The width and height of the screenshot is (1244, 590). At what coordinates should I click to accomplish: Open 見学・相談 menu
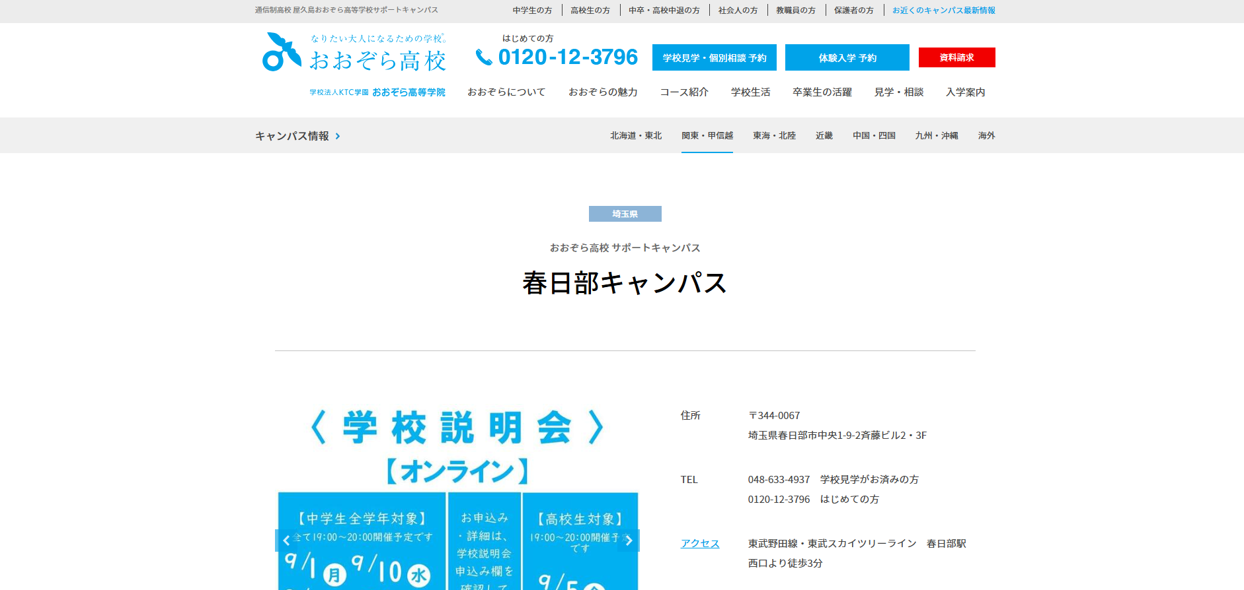[899, 92]
